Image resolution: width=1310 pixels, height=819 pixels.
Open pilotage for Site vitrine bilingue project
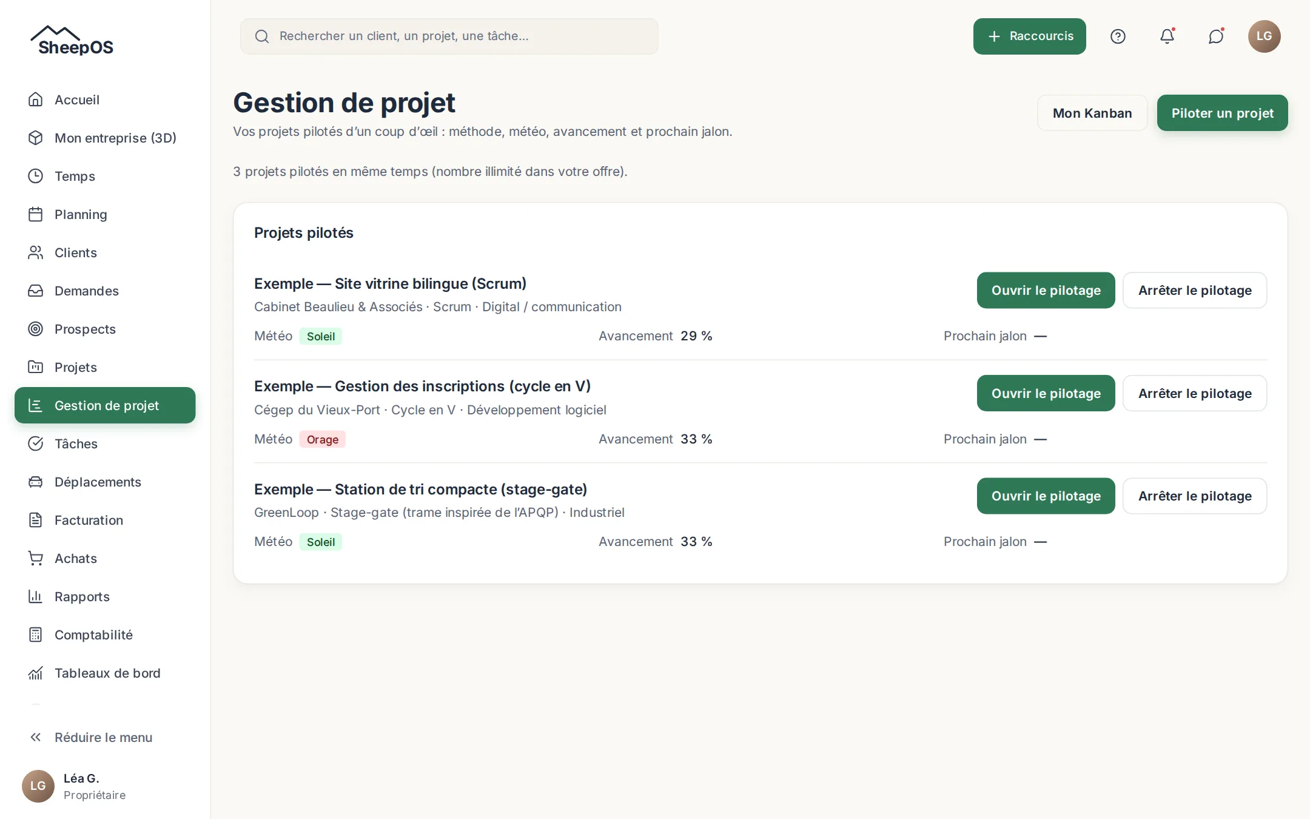(1046, 290)
